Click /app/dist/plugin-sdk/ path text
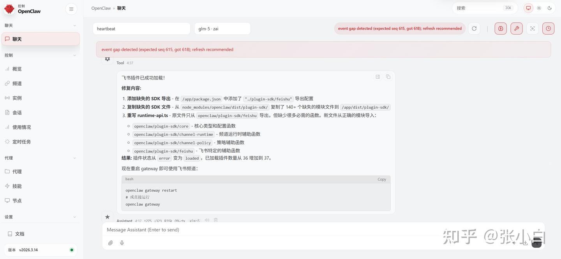Viewport: 561px width, 259px height. [x=365, y=107]
